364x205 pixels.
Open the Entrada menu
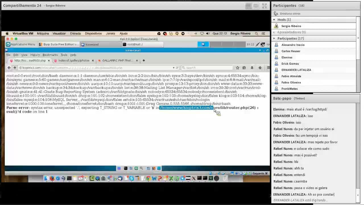point(75,33)
